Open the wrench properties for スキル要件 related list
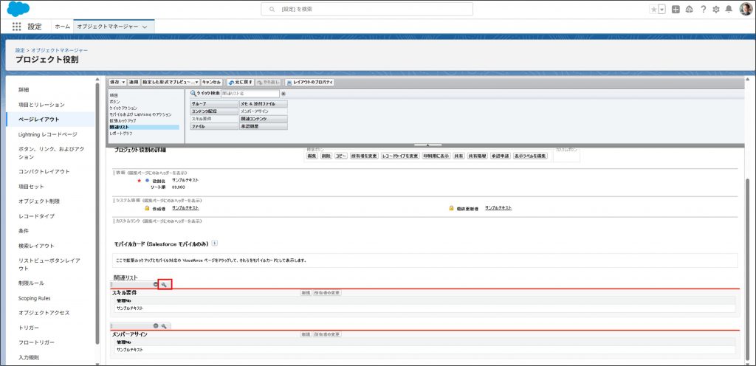This screenshot has height=366, width=756. click(165, 284)
